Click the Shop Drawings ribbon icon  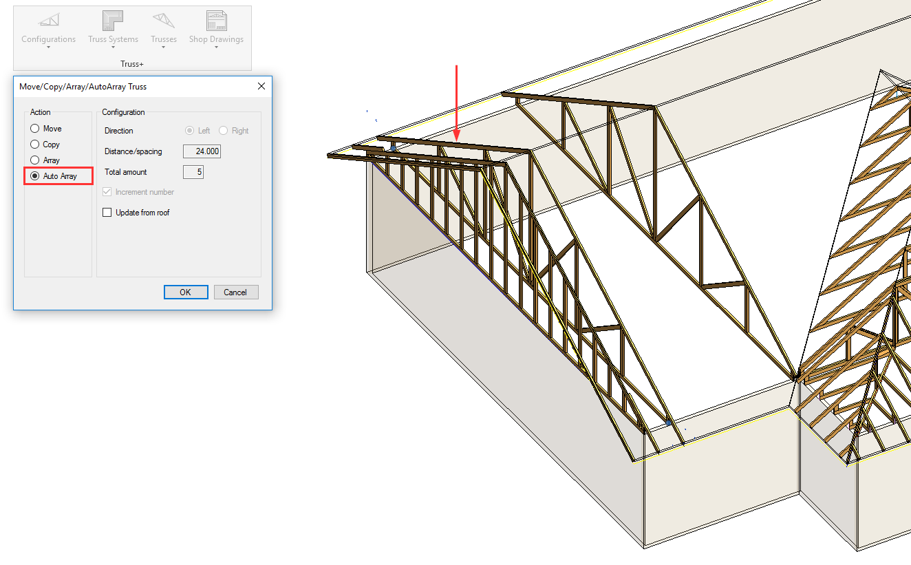click(x=216, y=21)
